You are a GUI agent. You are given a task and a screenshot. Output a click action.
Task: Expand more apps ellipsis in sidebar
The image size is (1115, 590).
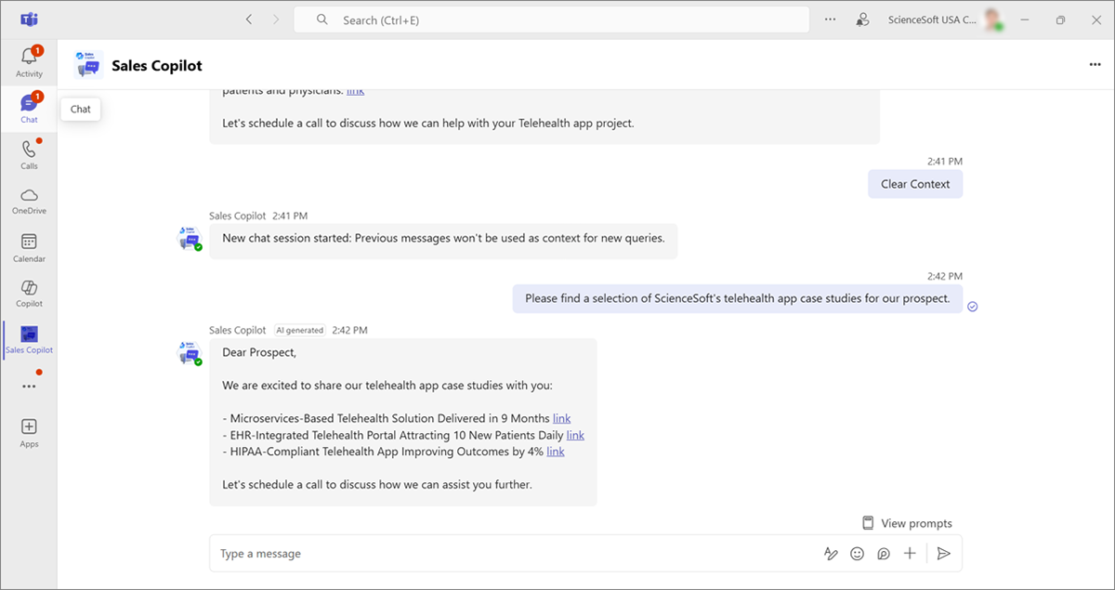(x=29, y=386)
